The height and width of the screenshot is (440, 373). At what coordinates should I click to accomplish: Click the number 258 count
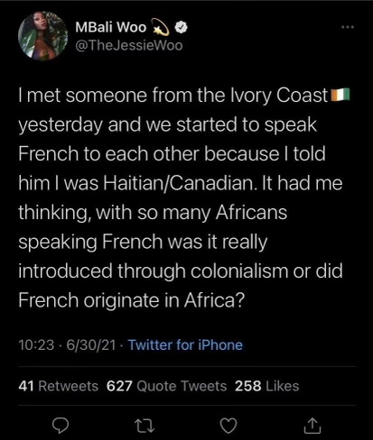(247, 386)
